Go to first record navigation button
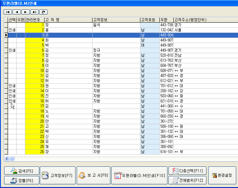This screenshot has height=188, width=238. (x=8, y=12)
